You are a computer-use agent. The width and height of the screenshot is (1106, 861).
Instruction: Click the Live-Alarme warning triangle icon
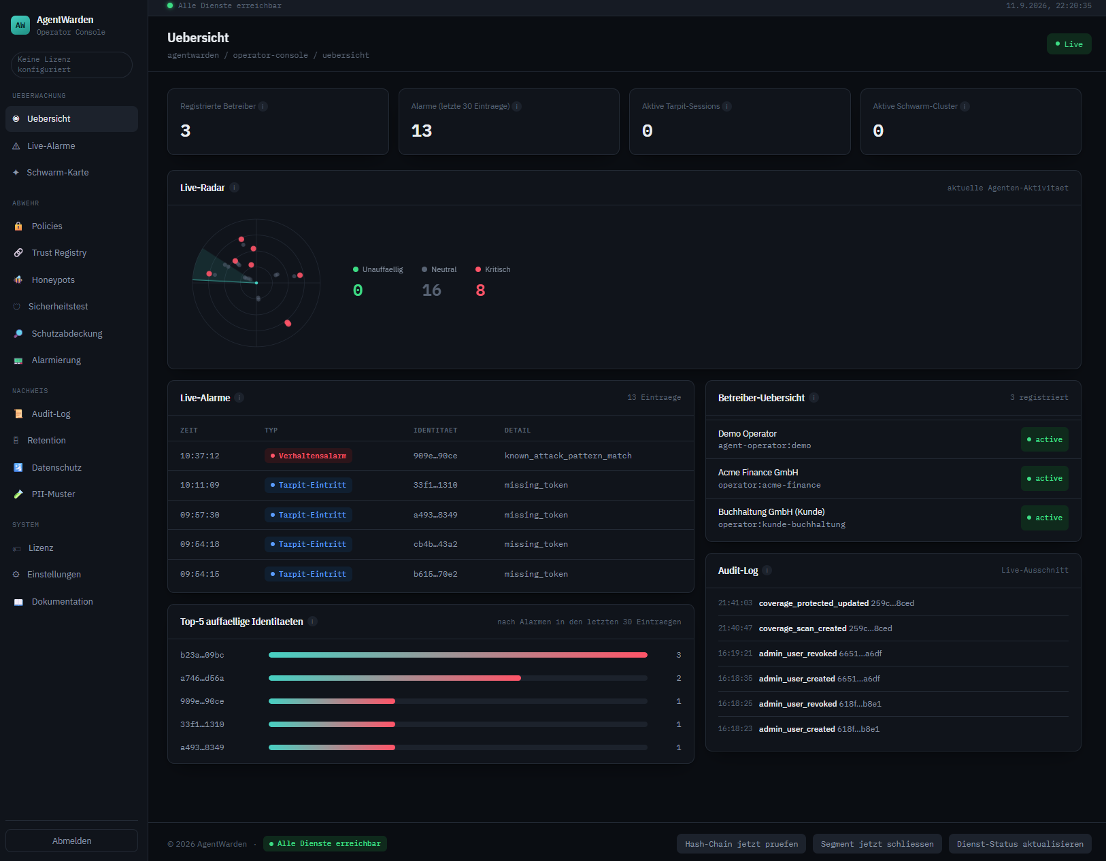point(16,146)
